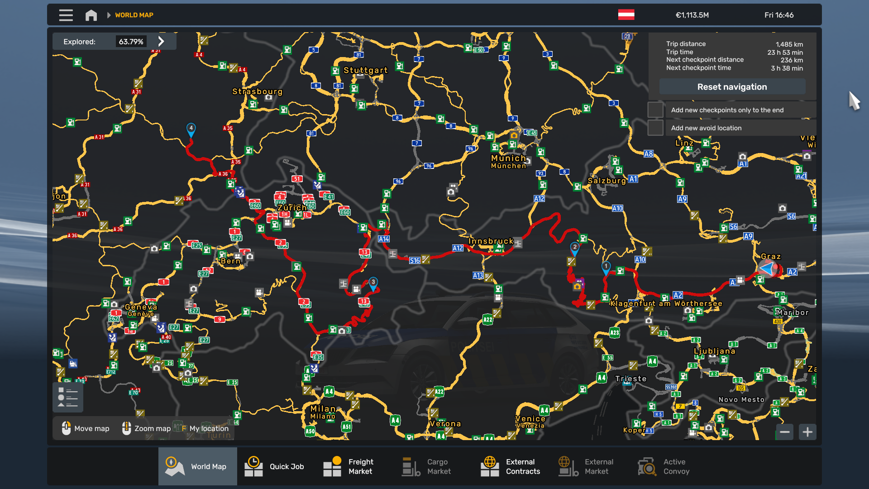Open the WORLD MAP menu label
869x489 pixels.
[134, 15]
